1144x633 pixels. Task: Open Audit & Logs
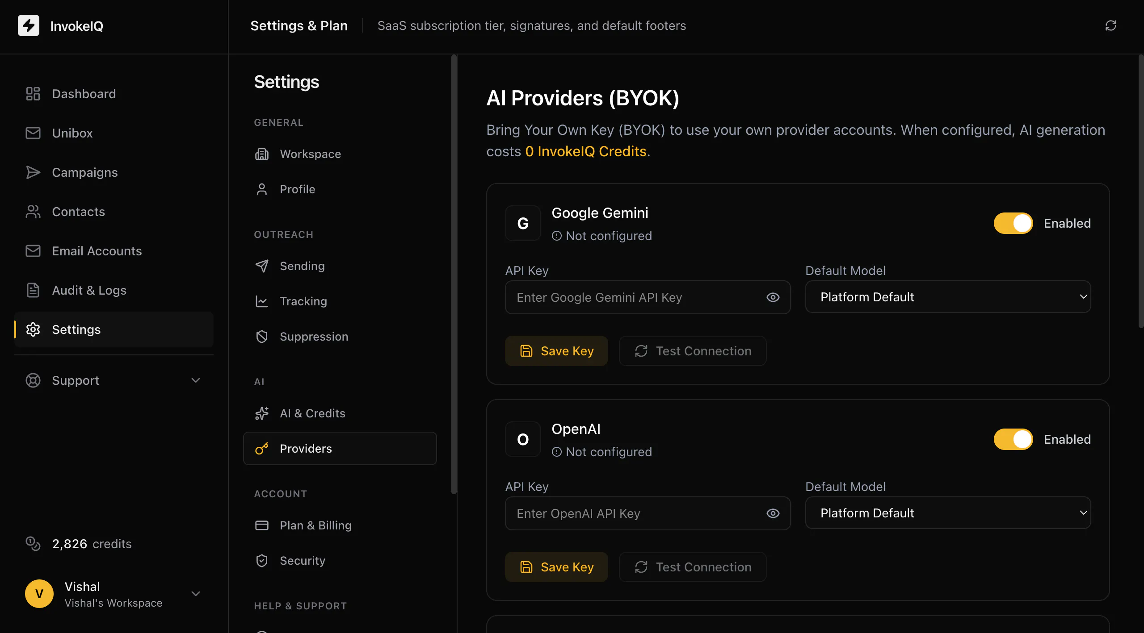click(114, 290)
